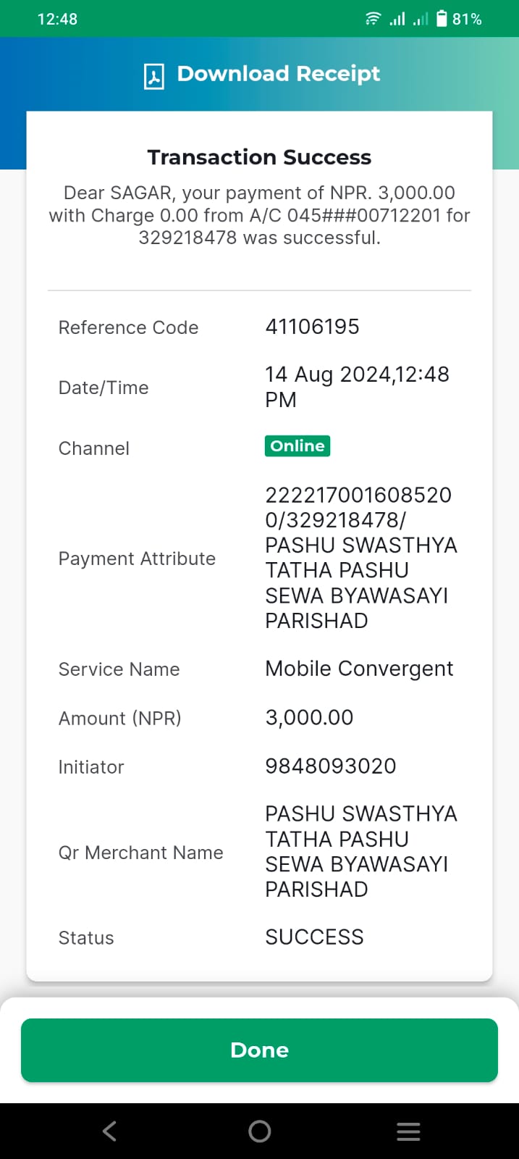Tap the Wi-Fi status icon
The width and height of the screenshot is (519, 1159).
point(373,19)
